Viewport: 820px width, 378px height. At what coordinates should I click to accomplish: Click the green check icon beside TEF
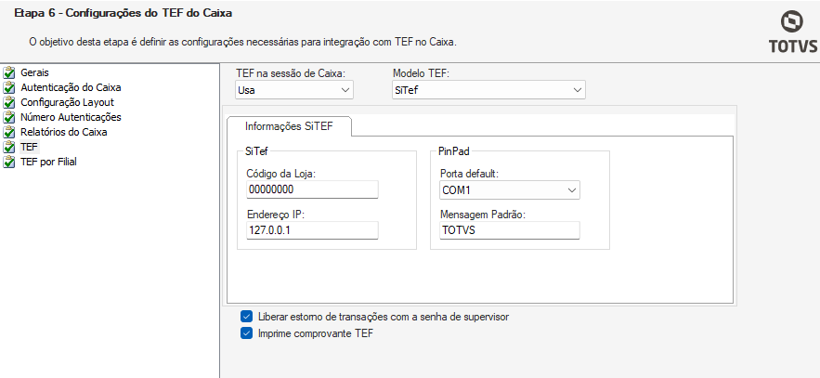[10, 147]
